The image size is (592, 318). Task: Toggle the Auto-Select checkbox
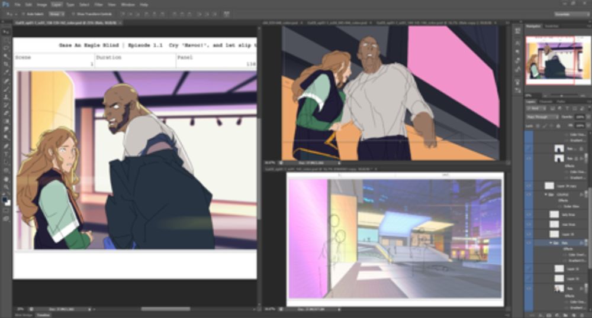click(22, 13)
